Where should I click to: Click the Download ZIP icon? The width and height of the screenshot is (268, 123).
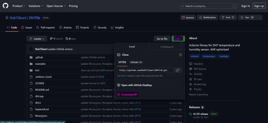point(119,95)
